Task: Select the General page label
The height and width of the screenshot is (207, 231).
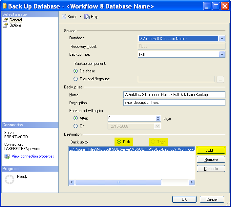Action: (x=16, y=20)
